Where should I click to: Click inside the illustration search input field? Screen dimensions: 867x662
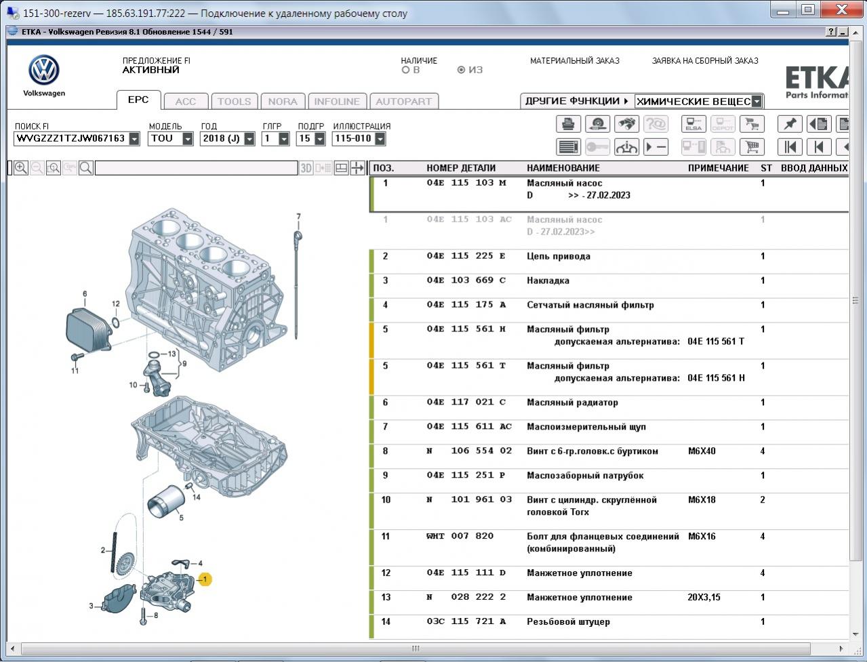pos(197,168)
